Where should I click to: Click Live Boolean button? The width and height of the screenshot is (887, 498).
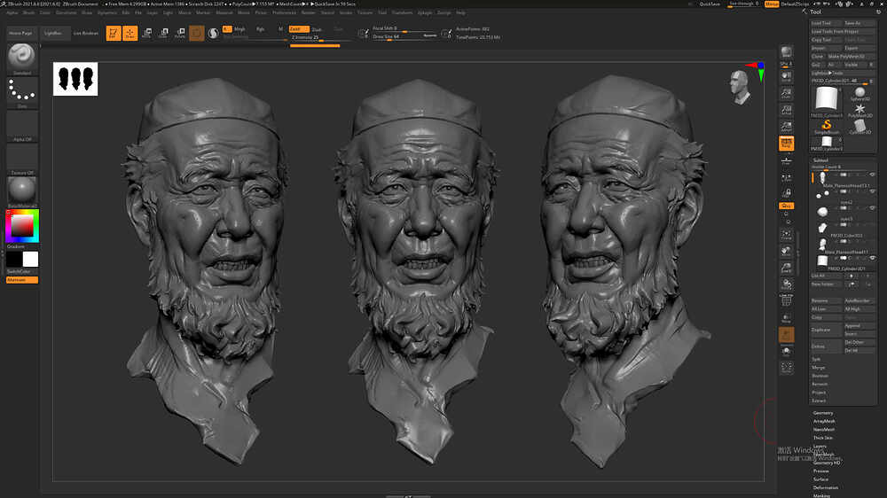(86, 34)
